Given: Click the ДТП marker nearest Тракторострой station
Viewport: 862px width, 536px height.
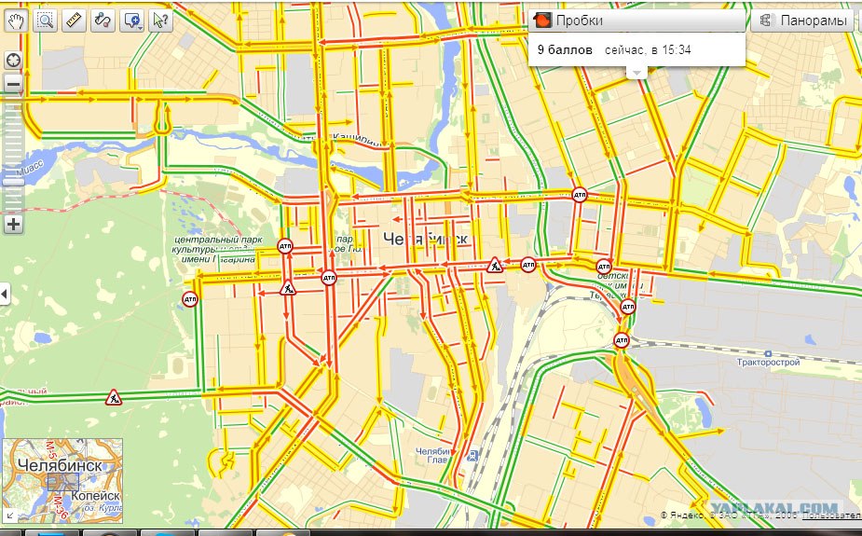Looking at the screenshot, I should coord(622,341).
